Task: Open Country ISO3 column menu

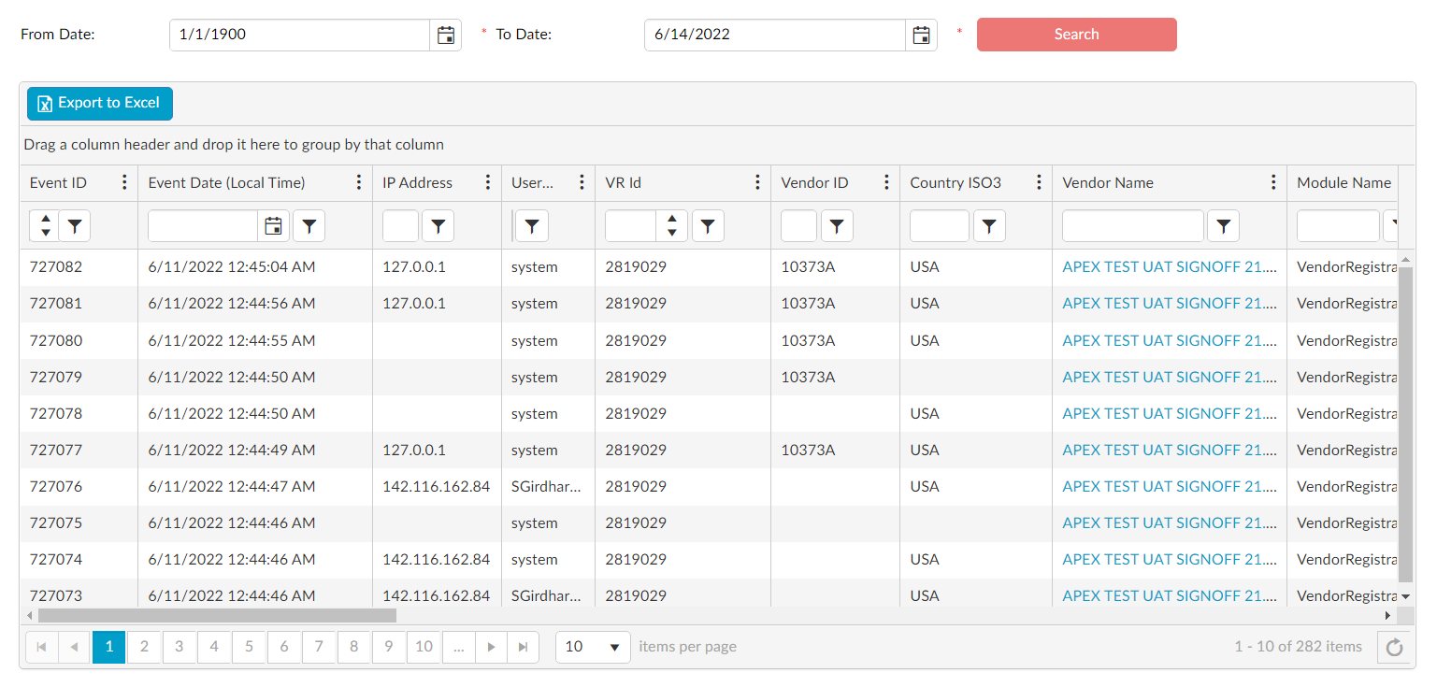Action: 1040,182
